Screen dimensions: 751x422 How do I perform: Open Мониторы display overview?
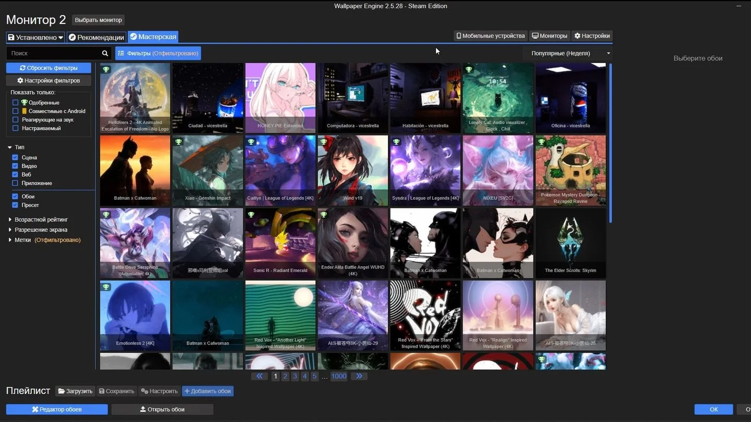coord(549,36)
